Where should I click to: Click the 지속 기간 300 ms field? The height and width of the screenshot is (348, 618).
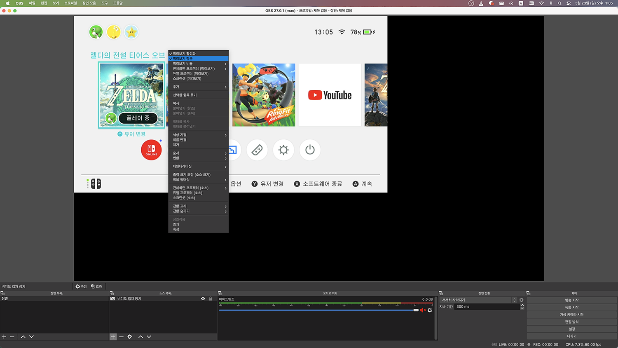487,307
